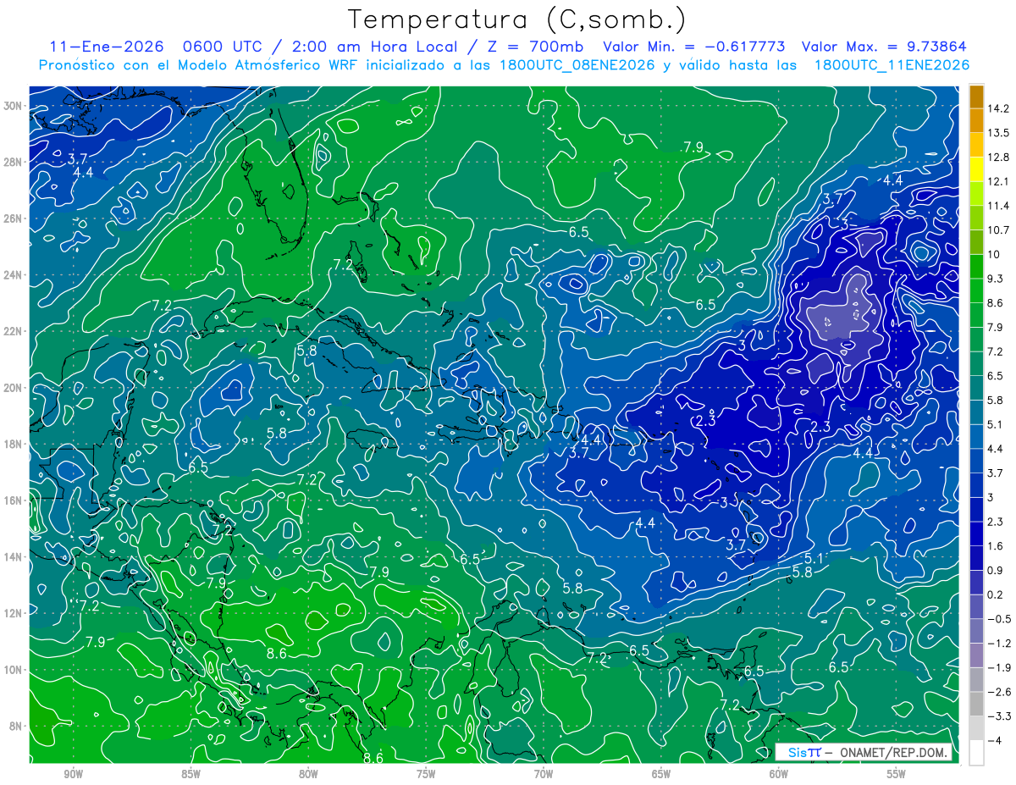Screen dimensions: 1016x785
Task: Click the "16N" latitude axis label
Action: (x=14, y=500)
